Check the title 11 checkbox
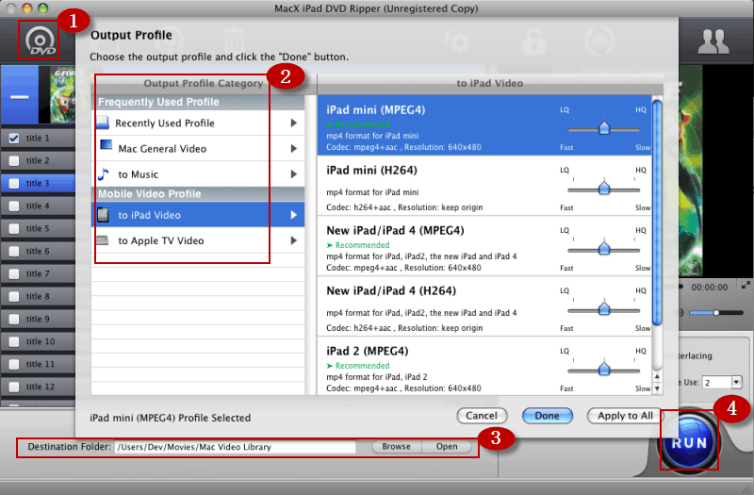This screenshot has width=754, height=495. (x=14, y=364)
